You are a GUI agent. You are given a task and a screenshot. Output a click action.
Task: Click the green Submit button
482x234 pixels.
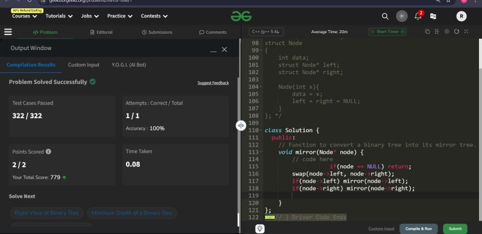pyautogui.click(x=455, y=229)
